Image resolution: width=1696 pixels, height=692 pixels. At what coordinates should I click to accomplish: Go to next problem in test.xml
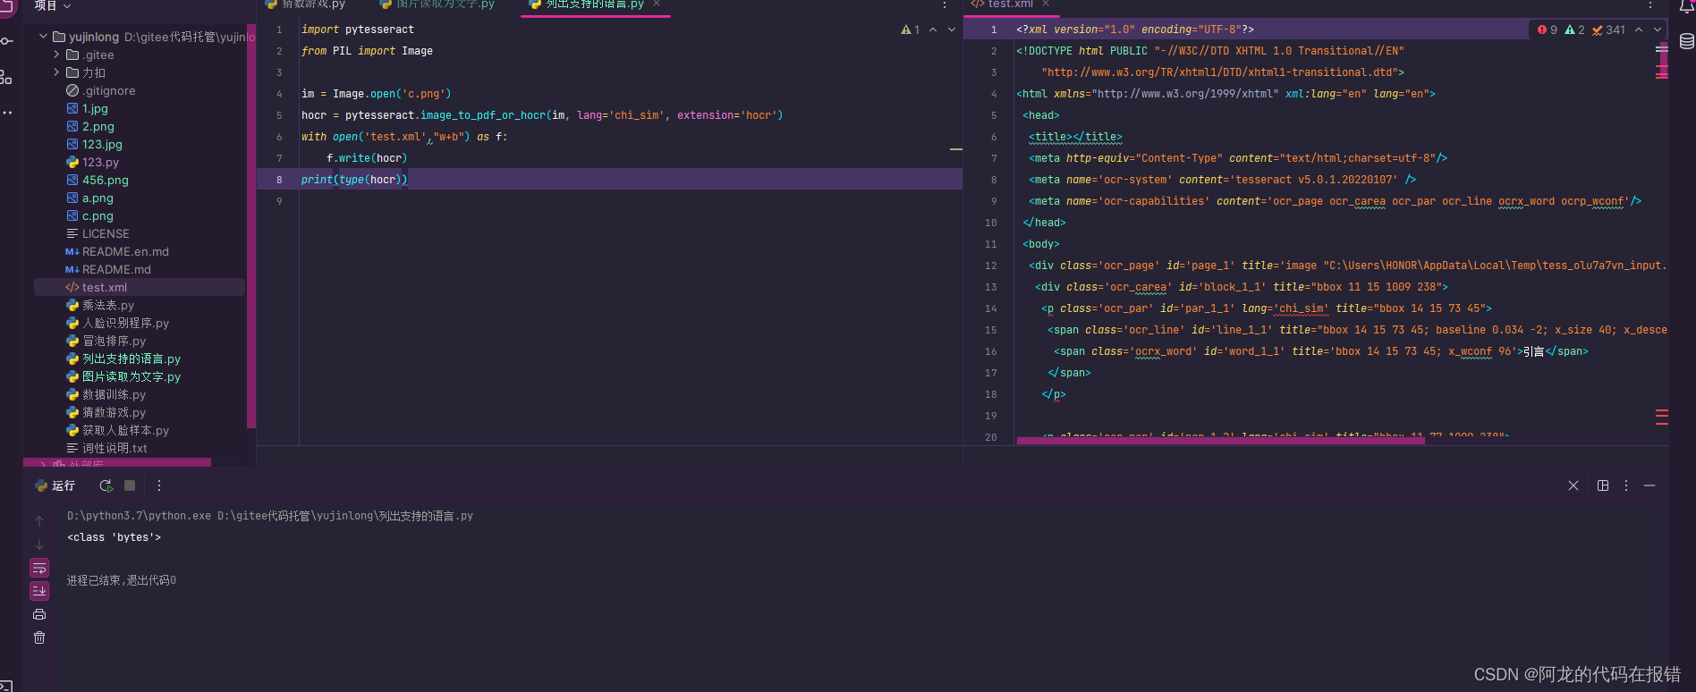coord(1658,30)
